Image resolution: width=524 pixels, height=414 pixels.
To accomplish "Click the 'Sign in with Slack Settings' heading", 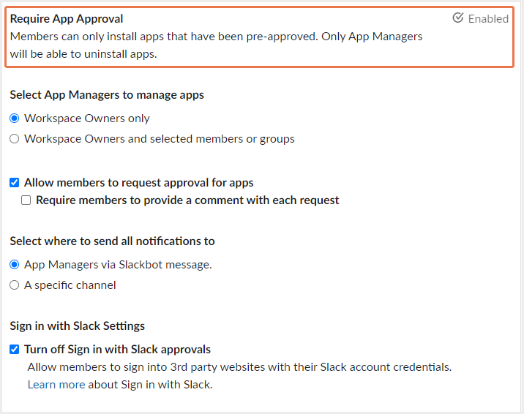I will point(78,326).
